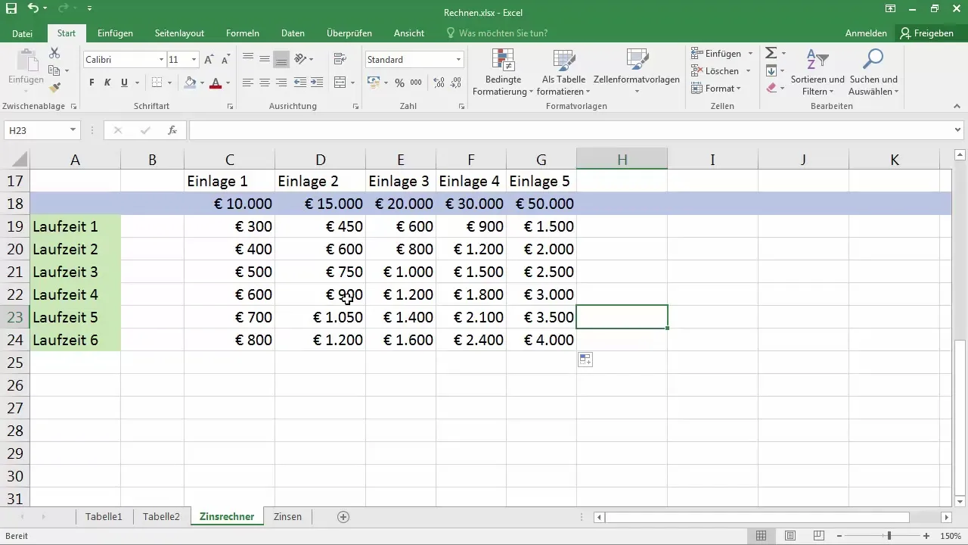968x545 pixels.
Task: Align cell content to top
Action: tap(248, 59)
